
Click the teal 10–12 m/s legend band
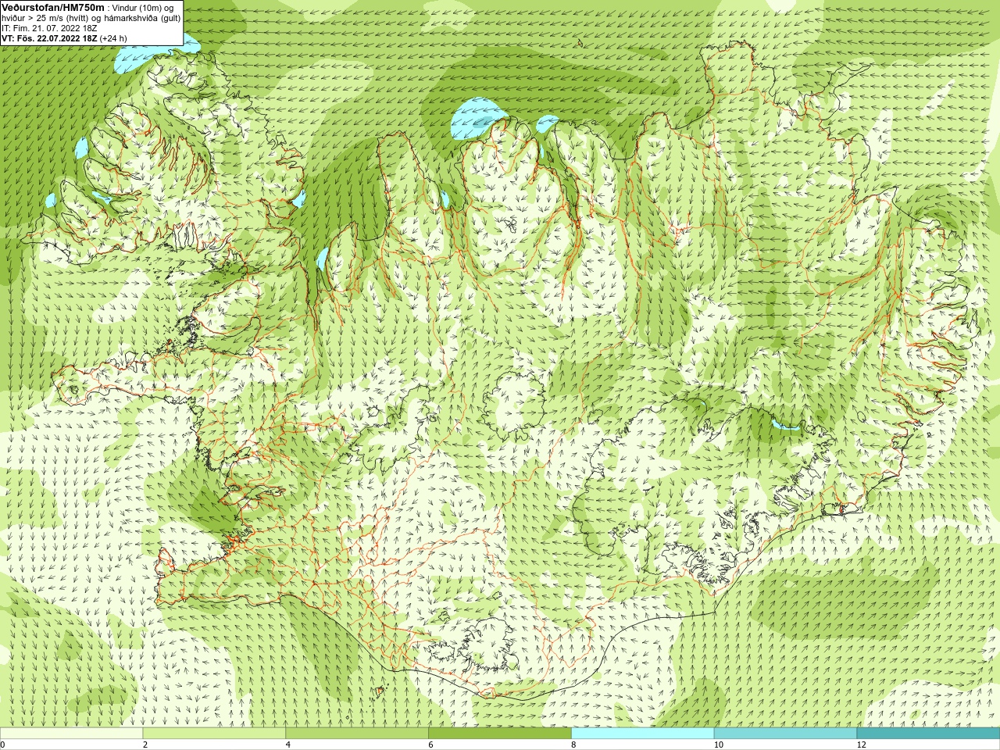pyautogui.click(x=785, y=734)
